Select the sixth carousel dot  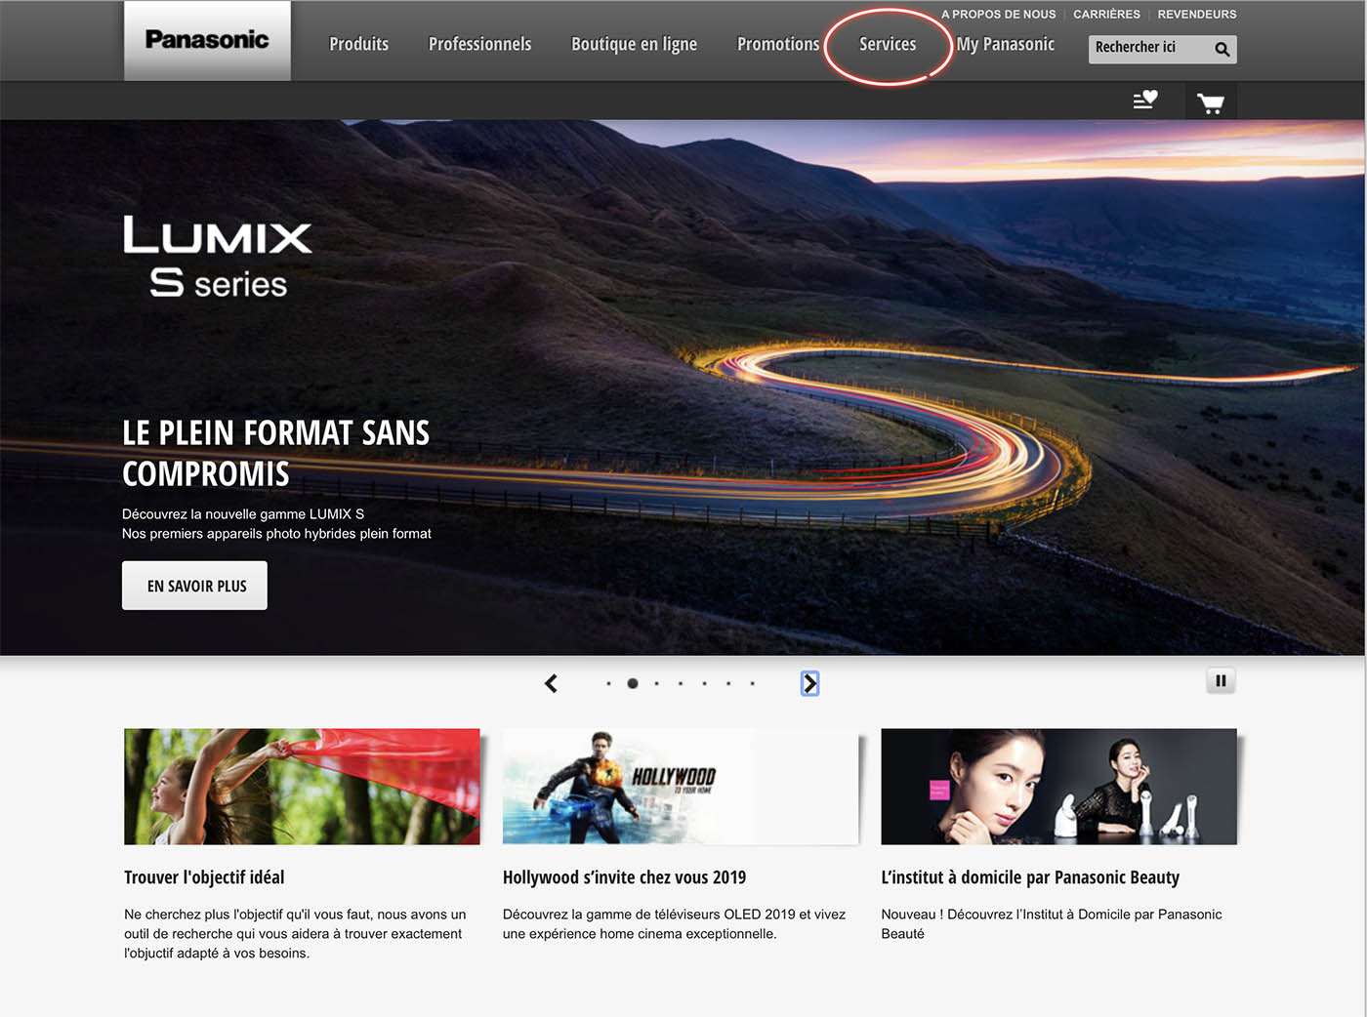(x=728, y=683)
